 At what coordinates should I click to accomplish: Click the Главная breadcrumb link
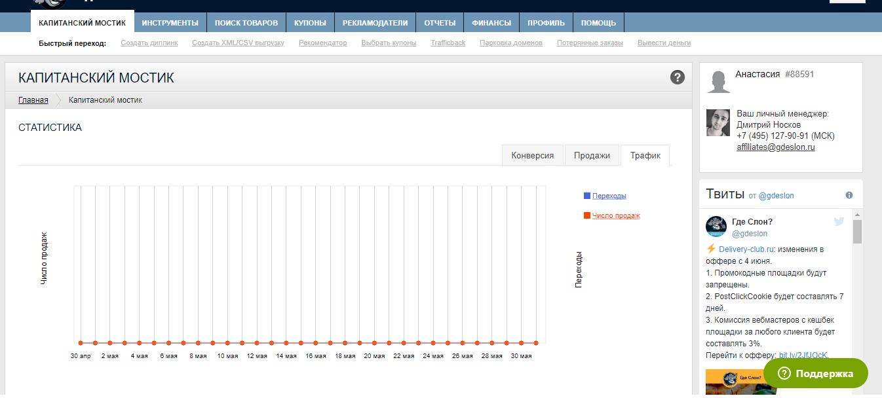(x=33, y=100)
